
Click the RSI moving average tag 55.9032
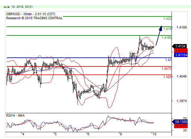[x=180, y=126]
